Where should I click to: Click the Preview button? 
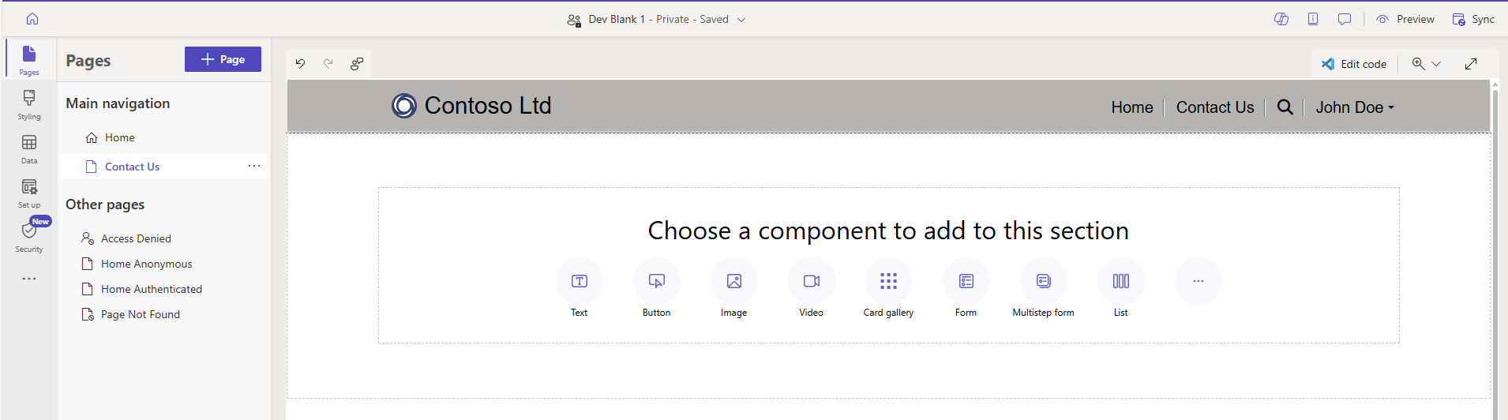(1405, 19)
